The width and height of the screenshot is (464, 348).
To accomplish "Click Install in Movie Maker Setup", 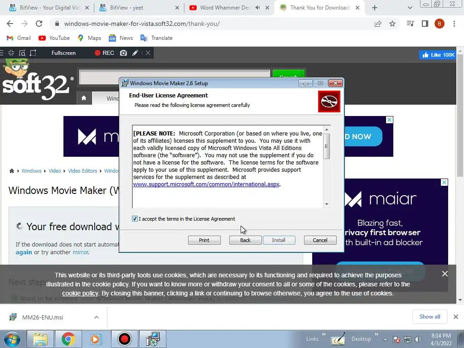I will pos(279,240).
